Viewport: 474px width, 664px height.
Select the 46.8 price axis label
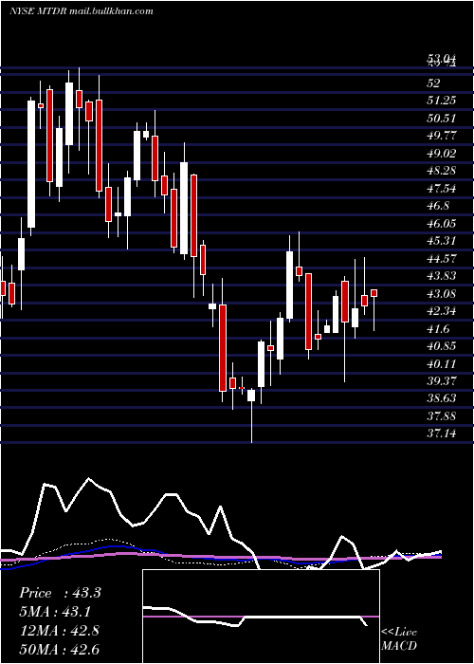pos(438,206)
